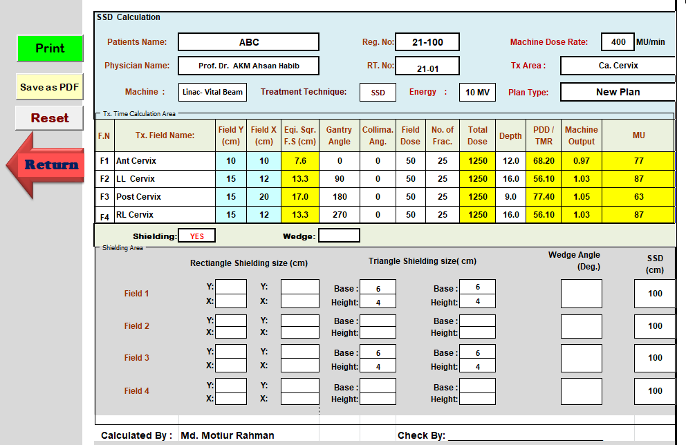Edit the Machine Dose Rate value
This screenshot has width=686, height=445.
coord(618,42)
